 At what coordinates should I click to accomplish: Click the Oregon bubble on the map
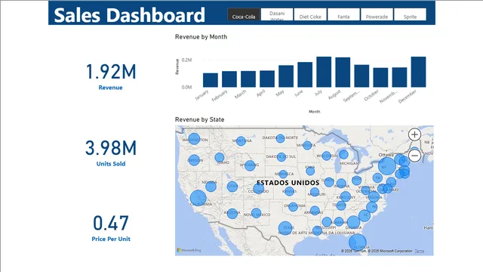pos(194,160)
